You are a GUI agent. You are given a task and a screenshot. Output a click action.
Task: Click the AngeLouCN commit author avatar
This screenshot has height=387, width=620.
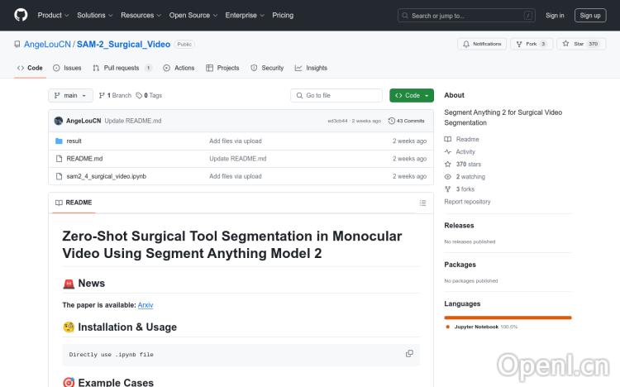59,121
